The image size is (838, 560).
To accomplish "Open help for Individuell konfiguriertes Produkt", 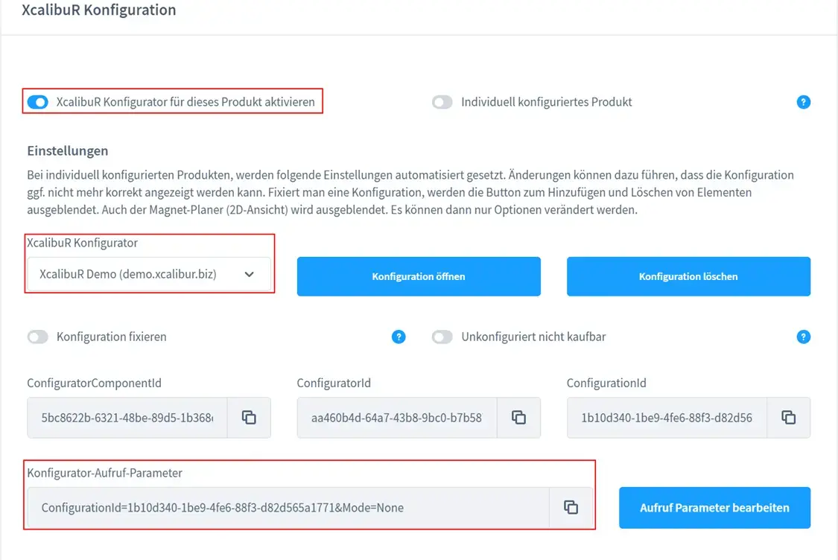I will [803, 102].
